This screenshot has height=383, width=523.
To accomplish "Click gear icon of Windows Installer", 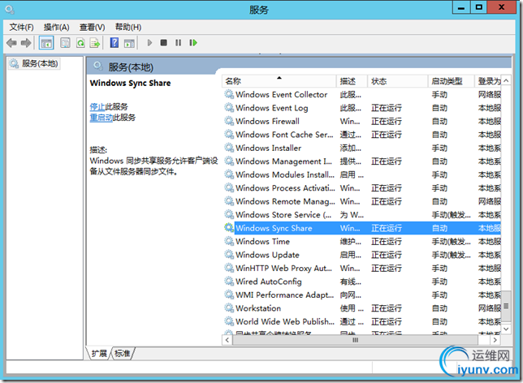I will tap(229, 148).
